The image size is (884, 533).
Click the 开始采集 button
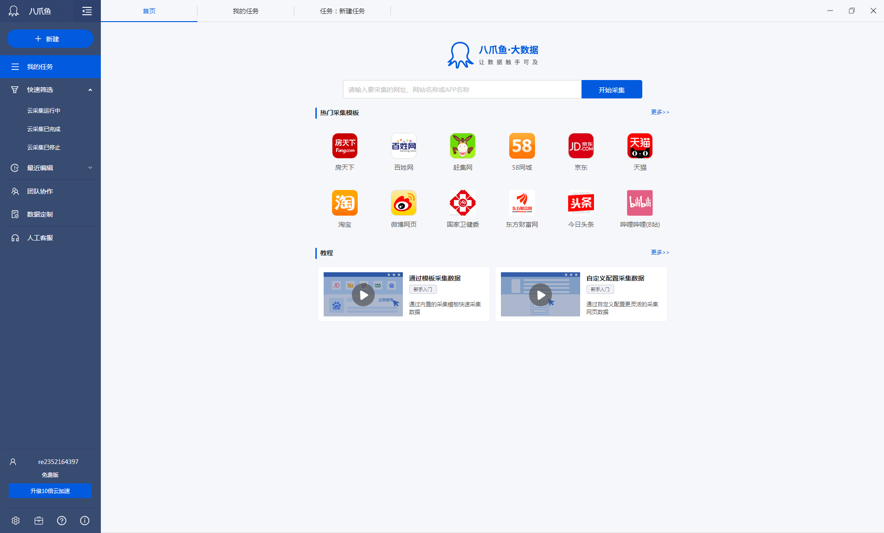(611, 90)
